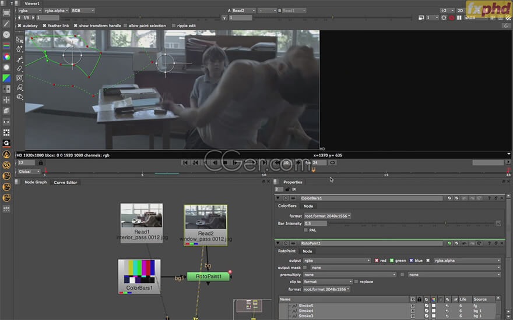This screenshot has height=320, width=513.
Task: Open the RGB display mode dropdown
Action: [x=83, y=11]
